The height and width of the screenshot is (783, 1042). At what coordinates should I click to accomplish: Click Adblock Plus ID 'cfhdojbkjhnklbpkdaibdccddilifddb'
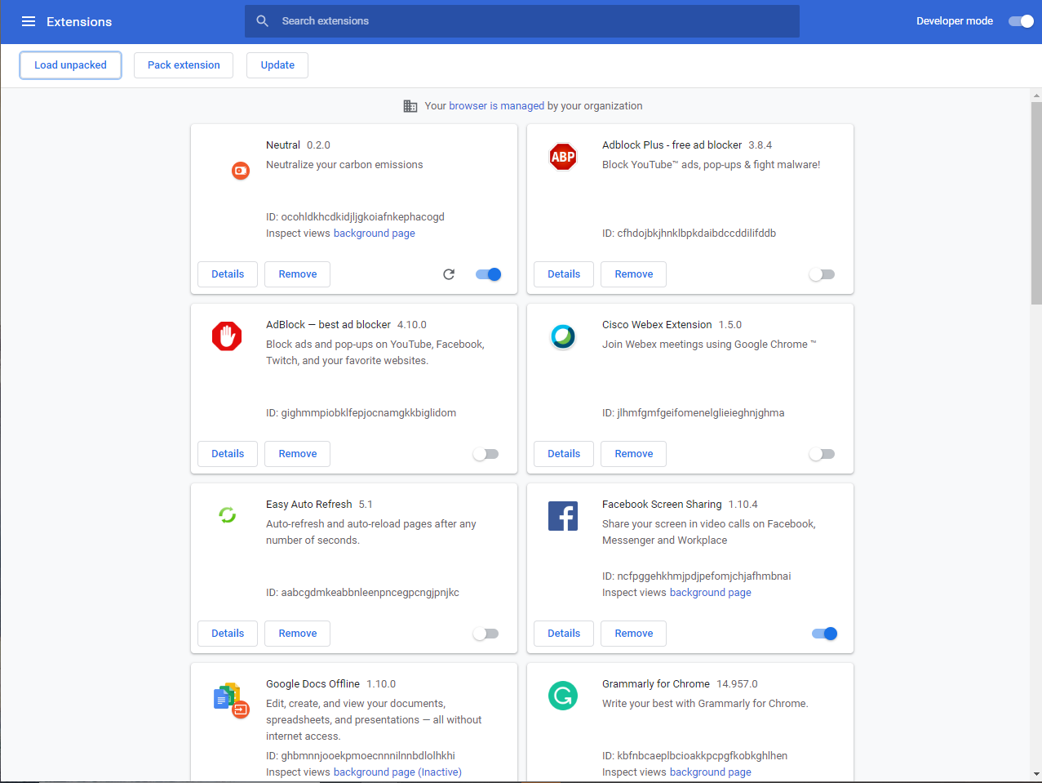tap(697, 234)
